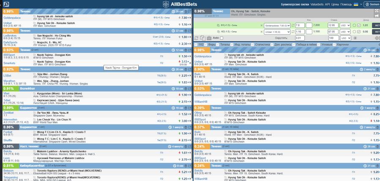Click the briefcase icon in the calculator bottom row

[209, 38]
